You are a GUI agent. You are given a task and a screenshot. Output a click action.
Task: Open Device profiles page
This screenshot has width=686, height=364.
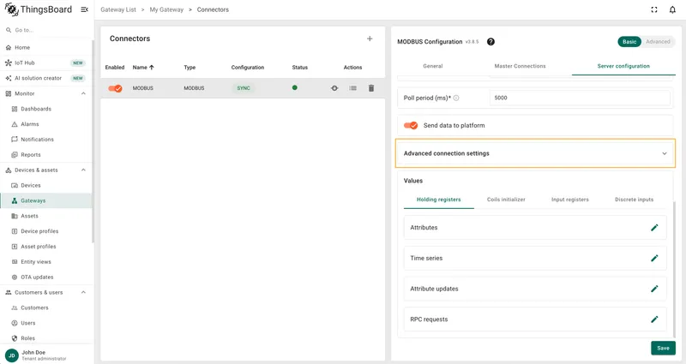[46, 230]
